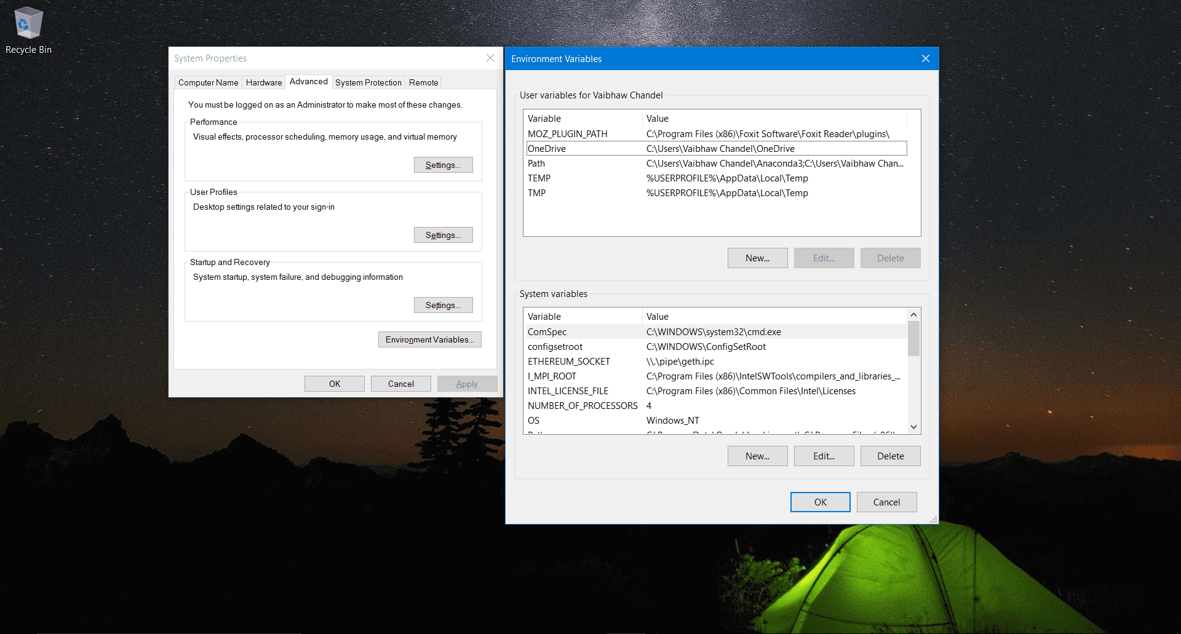Select the I_MPI_ROOT system variable
1181x634 pixels.
point(716,376)
